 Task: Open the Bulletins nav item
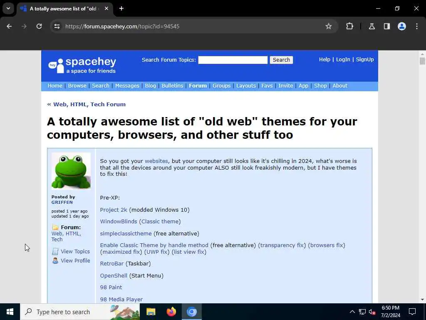coord(172,86)
